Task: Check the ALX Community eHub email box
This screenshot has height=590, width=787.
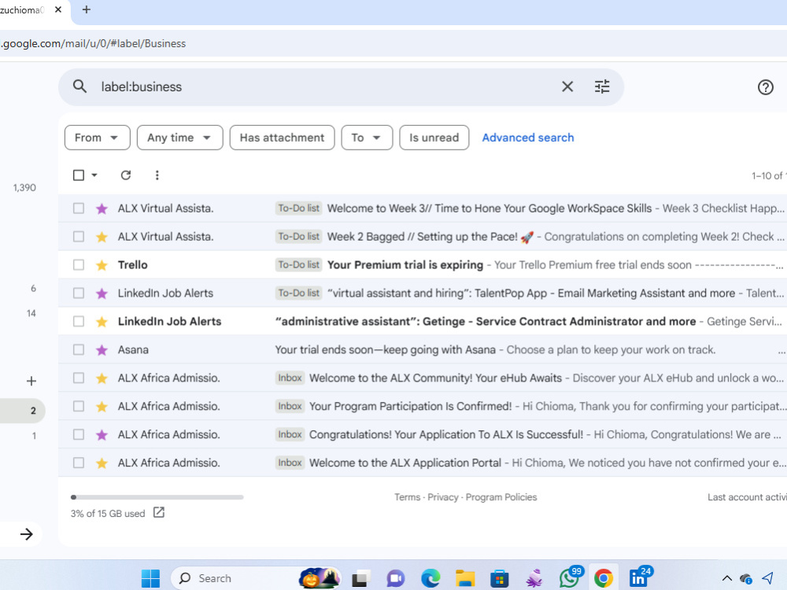Action: (x=78, y=378)
